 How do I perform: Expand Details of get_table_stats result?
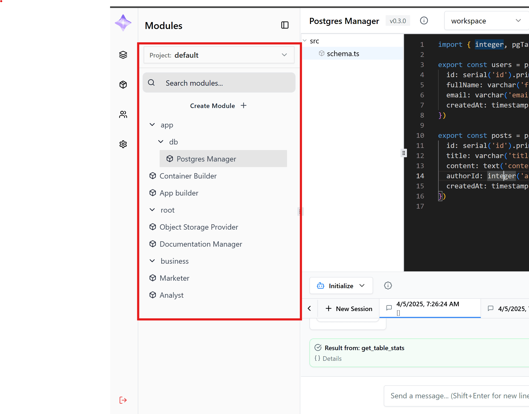[x=328, y=358]
